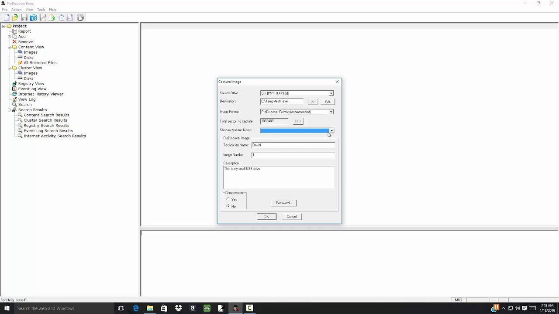Show hidden system tray icons chevron
Image resolution: width=559 pixels, height=314 pixels.
pos(503,308)
